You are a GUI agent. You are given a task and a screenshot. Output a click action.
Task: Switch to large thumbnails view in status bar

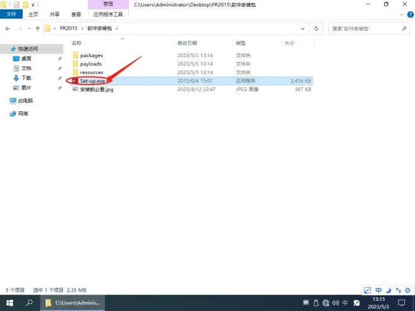[408, 290]
